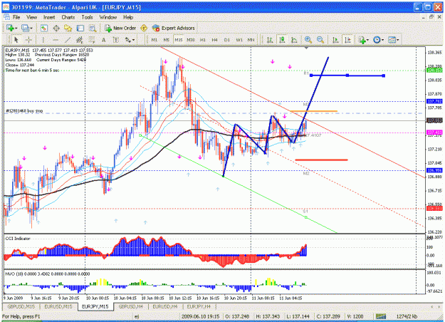Select the Text tool marked A
The image size is (445, 322).
(x=103, y=40)
